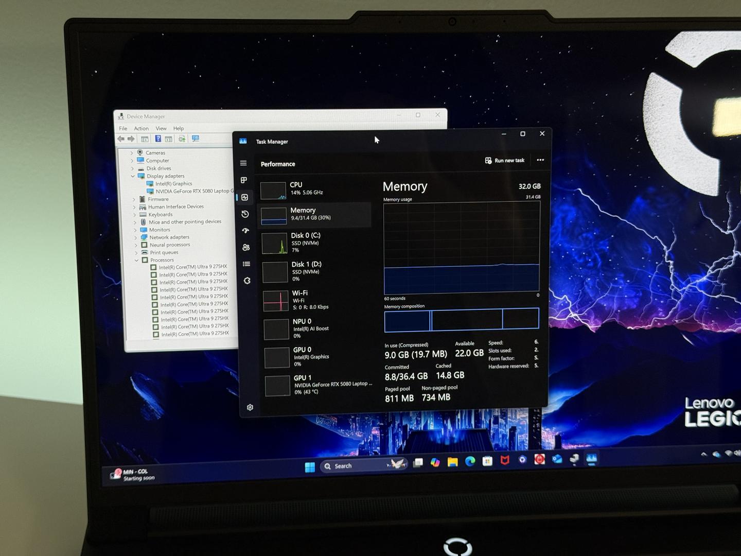Expand Print queues node
The height and width of the screenshot is (556, 741).
tap(136, 253)
